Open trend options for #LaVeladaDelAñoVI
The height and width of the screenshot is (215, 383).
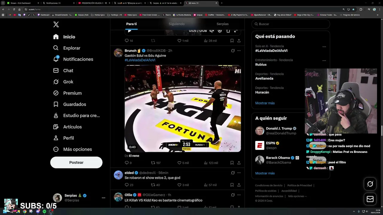(x=324, y=47)
